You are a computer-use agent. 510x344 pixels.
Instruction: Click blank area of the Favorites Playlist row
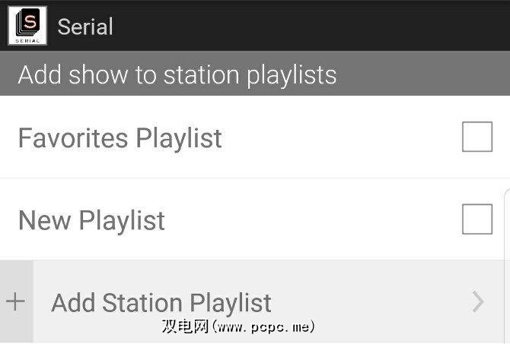pyautogui.click(x=343, y=138)
